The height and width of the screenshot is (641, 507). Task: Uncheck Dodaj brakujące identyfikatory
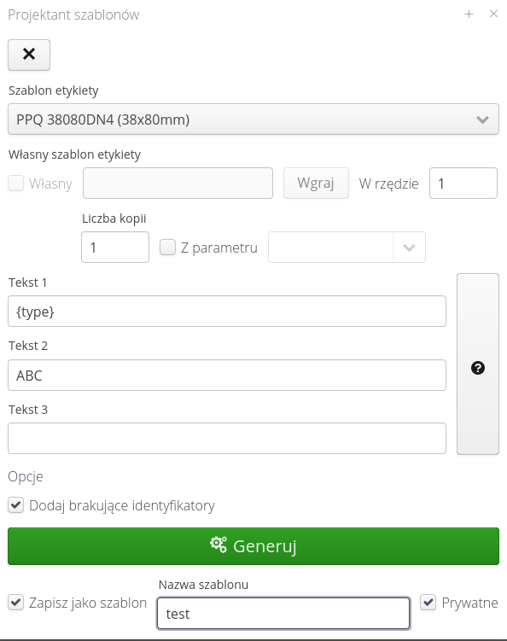[x=16, y=505]
